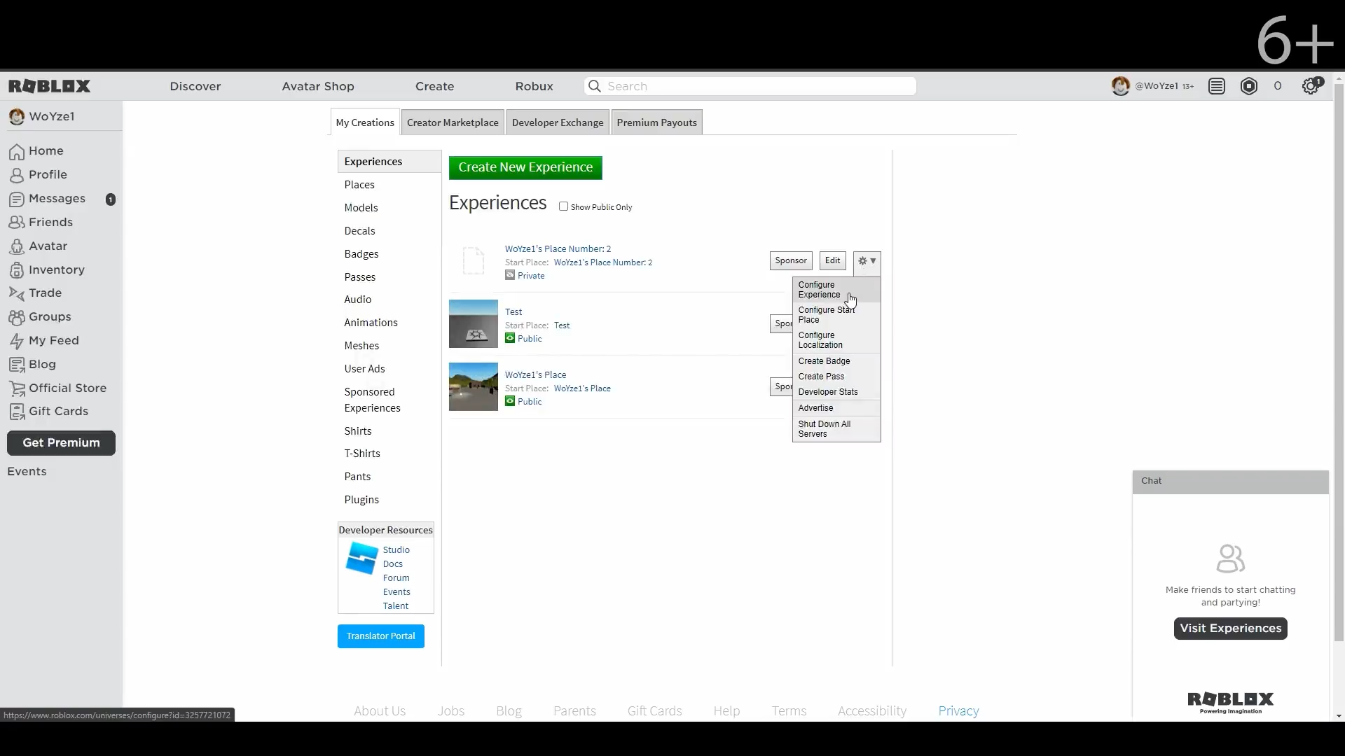Select Configure Localization from the dropdown menu
1345x756 pixels.
pyautogui.click(x=820, y=340)
